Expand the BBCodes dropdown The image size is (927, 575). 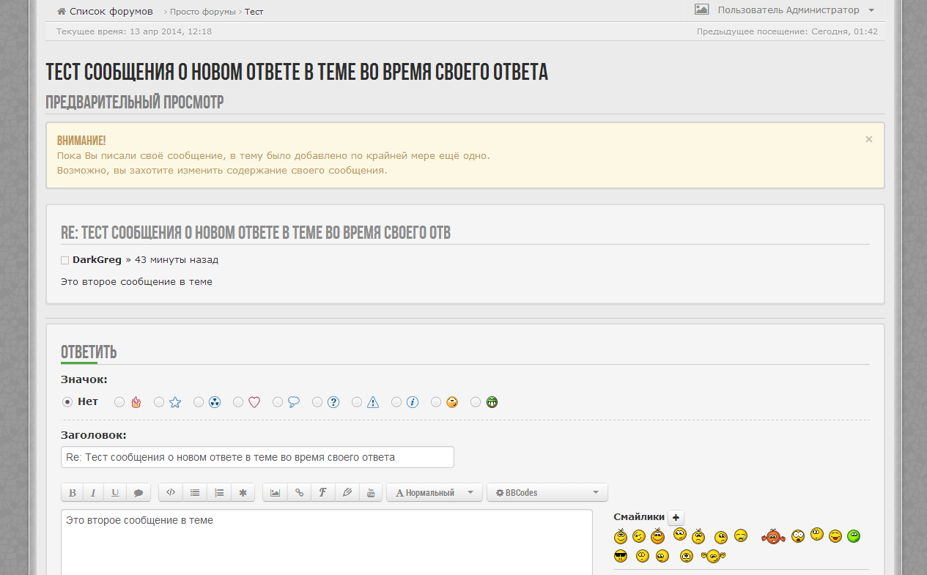547,493
